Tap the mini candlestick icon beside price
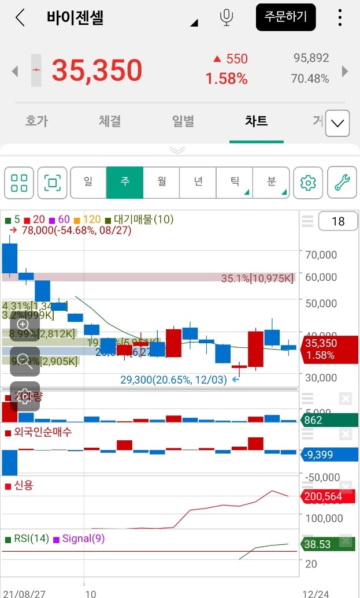360x598 pixels. [x=36, y=70]
